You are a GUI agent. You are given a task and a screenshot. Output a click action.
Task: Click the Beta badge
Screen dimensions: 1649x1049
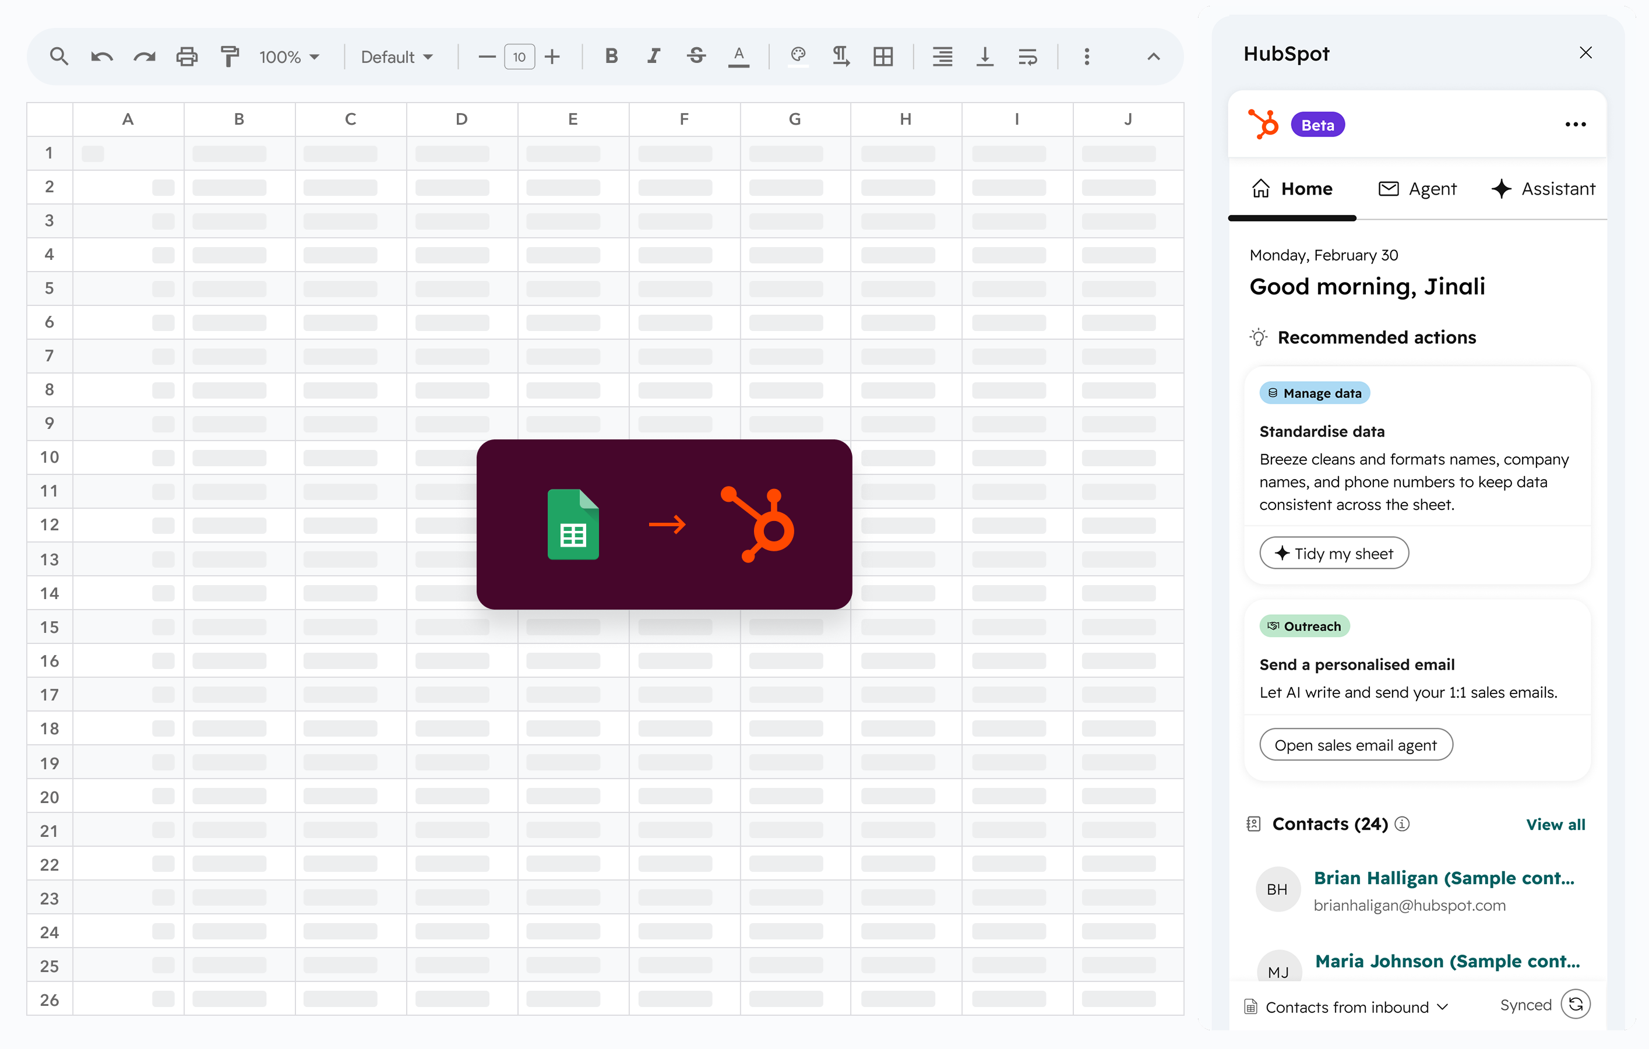tap(1317, 125)
